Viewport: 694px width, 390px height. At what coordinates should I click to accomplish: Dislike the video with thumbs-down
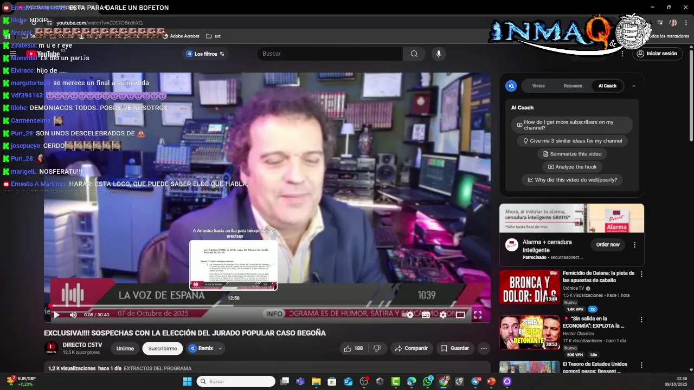377,348
